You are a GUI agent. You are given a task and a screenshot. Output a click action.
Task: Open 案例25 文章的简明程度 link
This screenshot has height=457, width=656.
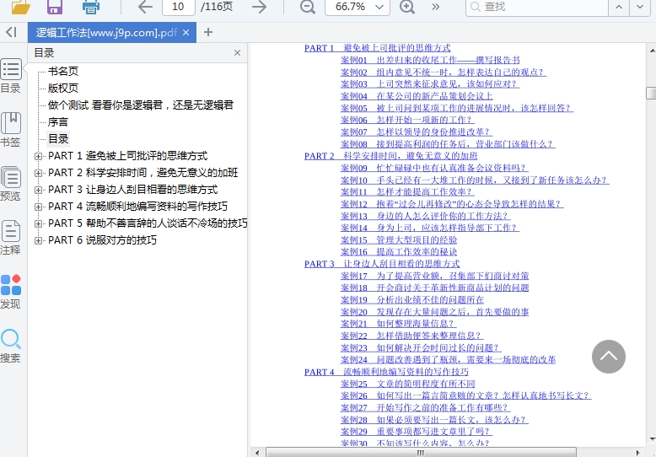point(408,384)
